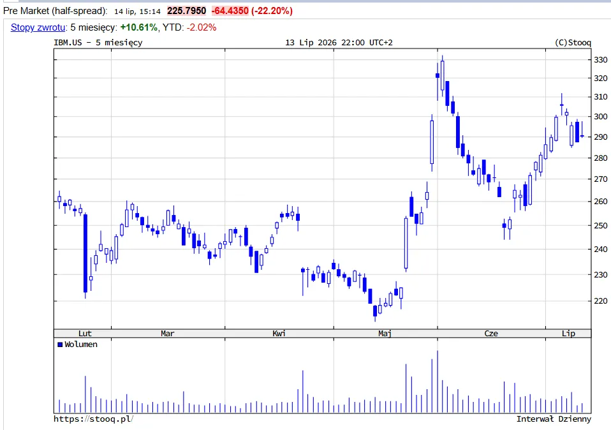Click the 5-month return +10.61%

pyautogui.click(x=139, y=27)
